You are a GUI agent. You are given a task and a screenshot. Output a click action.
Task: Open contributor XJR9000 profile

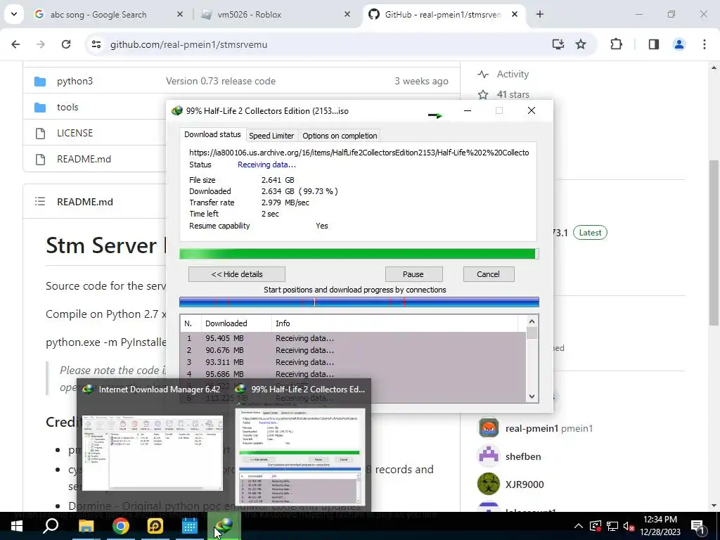coord(525,484)
